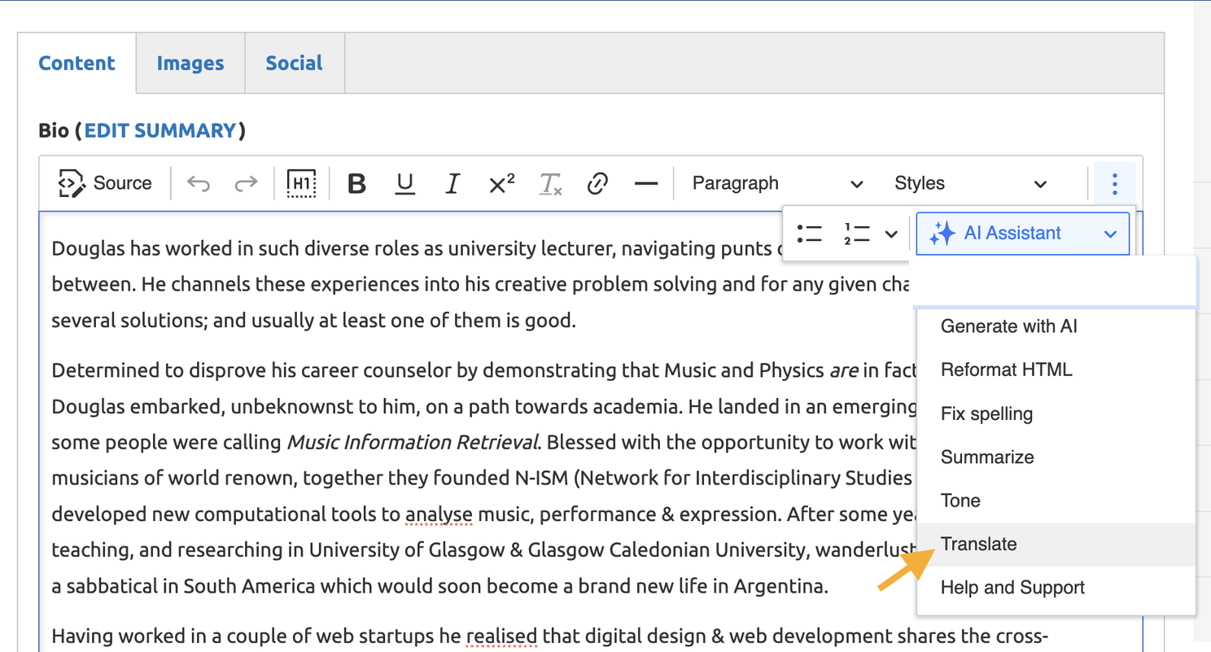Screen dimensions: 1211x652
Task: Click the three-dot more items button
Action: tap(1114, 183)
